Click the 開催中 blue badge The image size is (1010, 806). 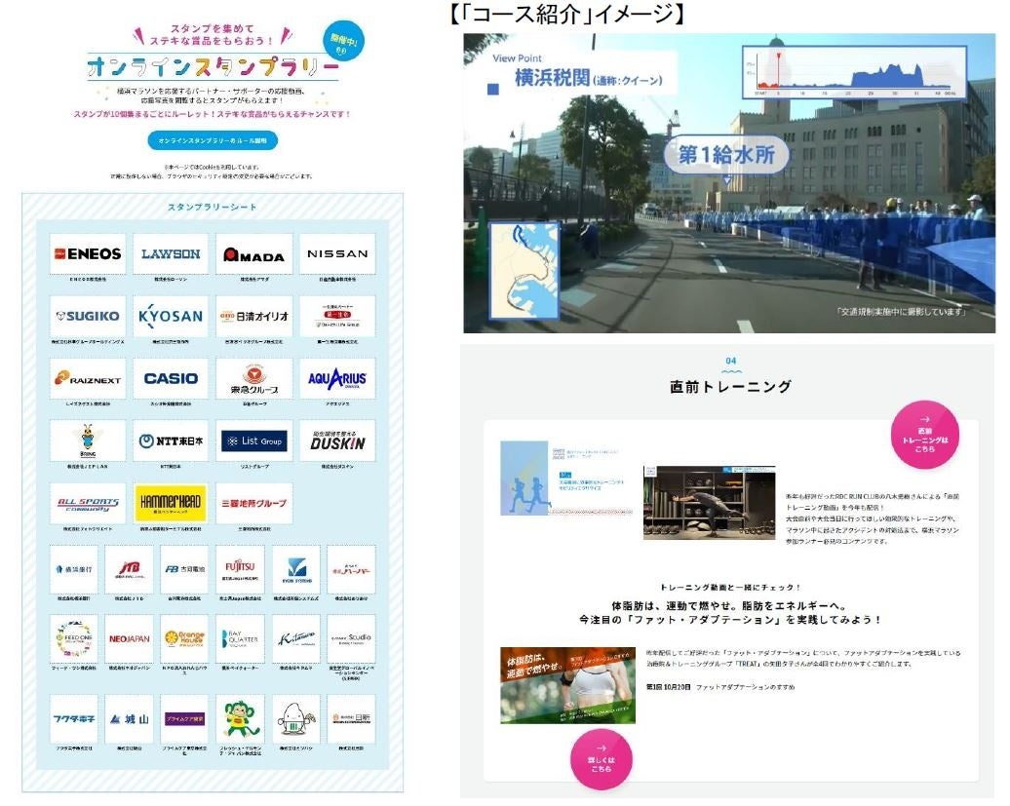pyautogui.click(x=344, y=43)
